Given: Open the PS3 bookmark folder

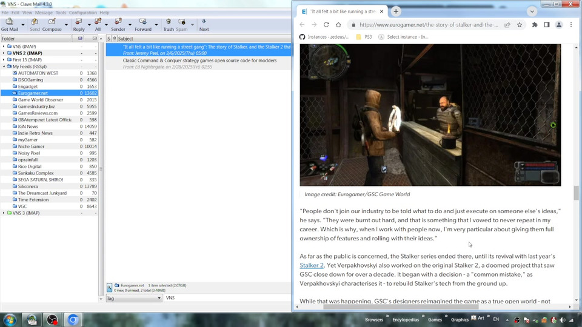Looking at the screenshot, I should (364, 37).
